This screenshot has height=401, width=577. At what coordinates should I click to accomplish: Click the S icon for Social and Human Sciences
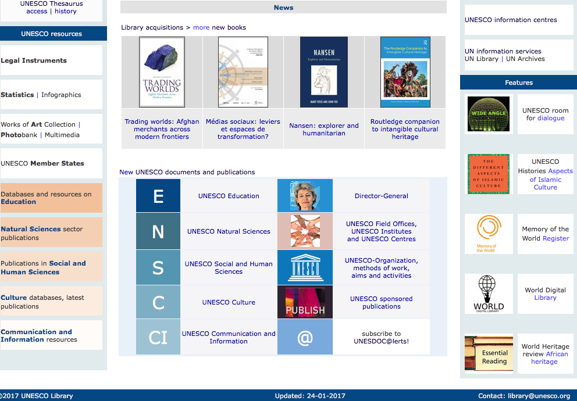pyautogui.click(x=158, y=267)
